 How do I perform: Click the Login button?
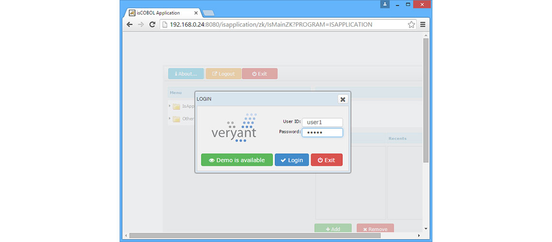[x=292, y=160]
